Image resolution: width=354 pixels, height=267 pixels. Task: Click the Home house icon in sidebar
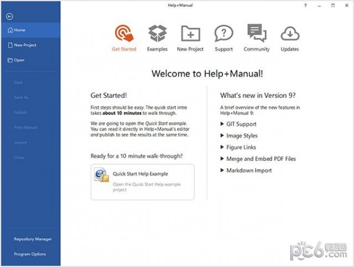pos(10,30)
